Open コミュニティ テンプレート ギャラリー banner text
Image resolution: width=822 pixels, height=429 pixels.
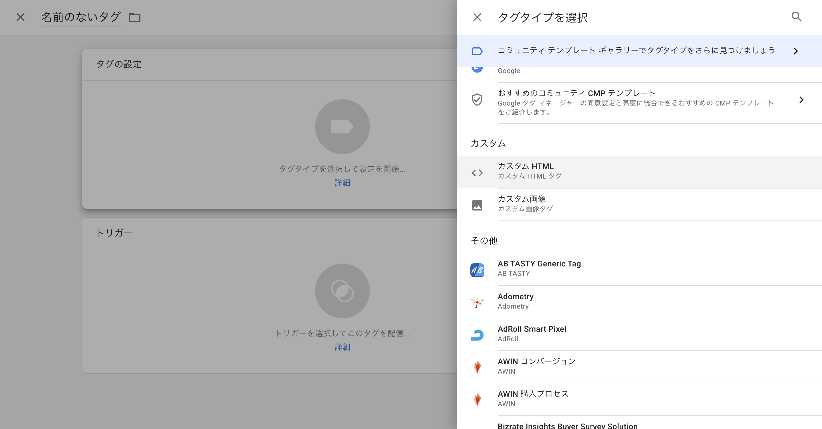pyautogui.click(x=636, y=50)
